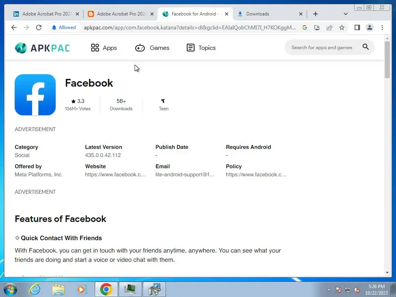
Task: Click the Google icon in the address bar
Action: 305,27
